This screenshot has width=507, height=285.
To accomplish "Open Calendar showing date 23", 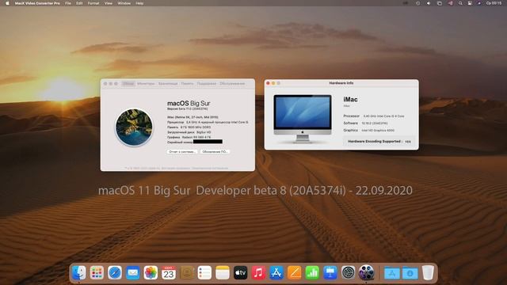I will [x=169, y=272].
